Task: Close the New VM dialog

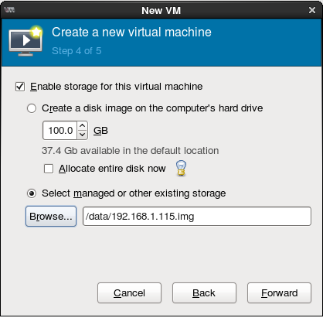Action: pyautogui.click(x=312, y=10)
